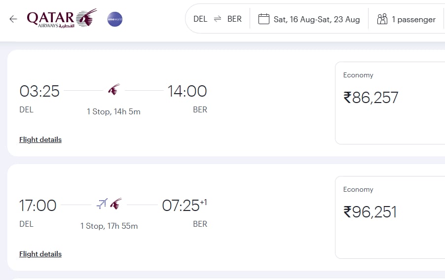Open the Qatar Airways logo homepage
This screenshot has height=280, width=445.
pyautogui.click(x=62, y=18)
